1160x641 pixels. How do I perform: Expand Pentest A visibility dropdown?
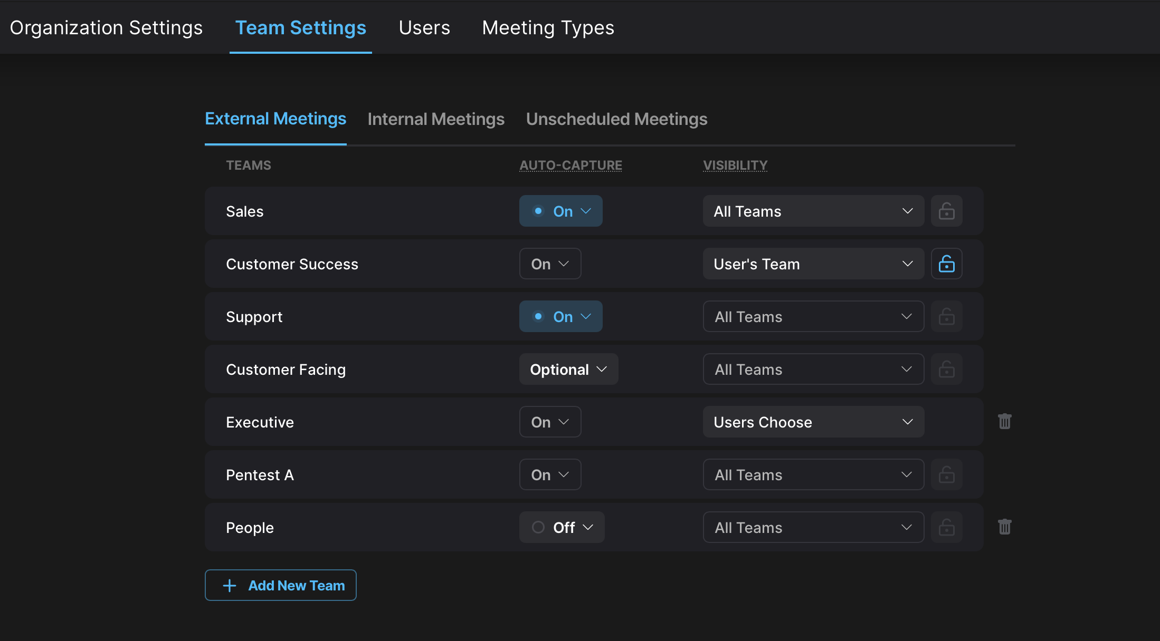click(813, 474)
